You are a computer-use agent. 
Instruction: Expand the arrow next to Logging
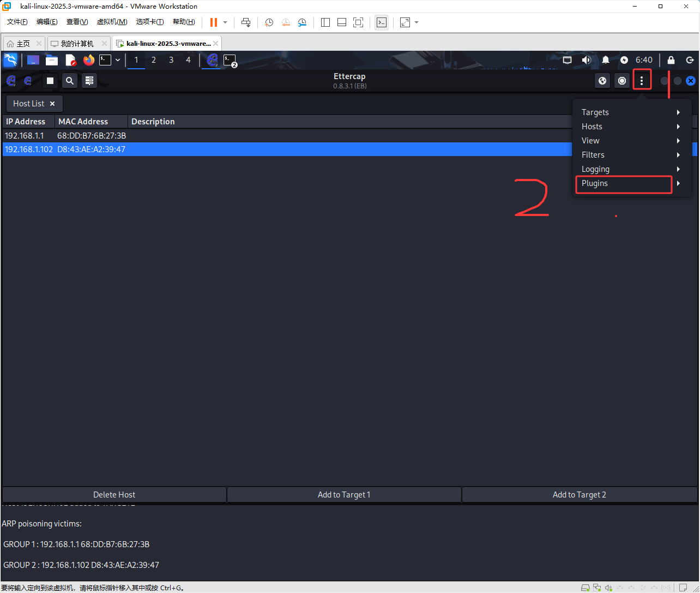click(x=678, y=169)
